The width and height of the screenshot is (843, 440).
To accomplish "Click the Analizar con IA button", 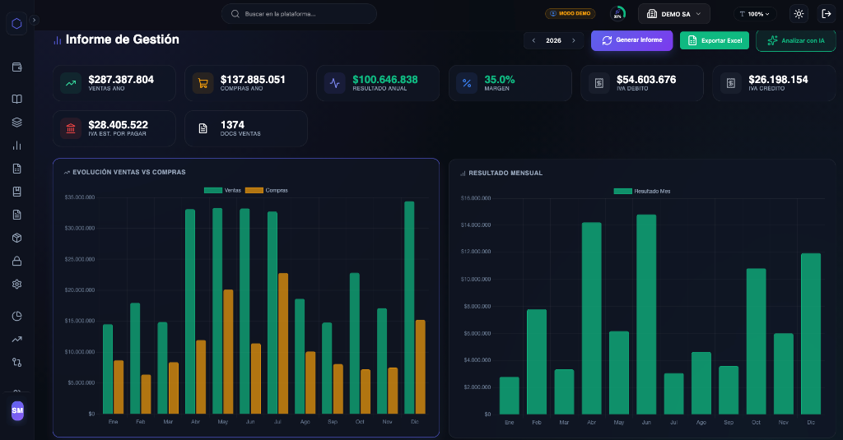I will pyautogui.click(x=796, y=40).
